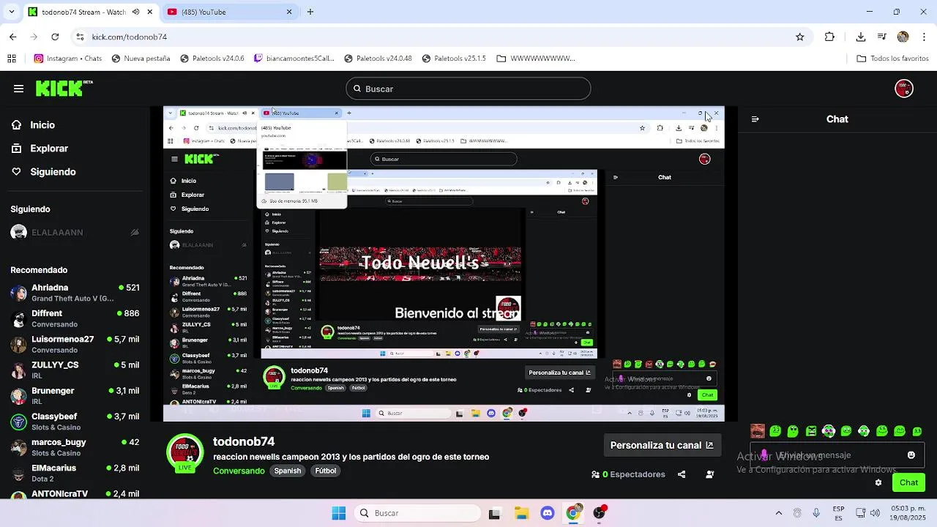The height and width of the screenshot is (527, 937).
Task: Bookmark this page with the star
Action: 800,37
